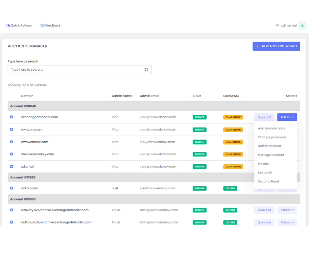
Task: Select Delete account from the menu
Action: [270, 146]
